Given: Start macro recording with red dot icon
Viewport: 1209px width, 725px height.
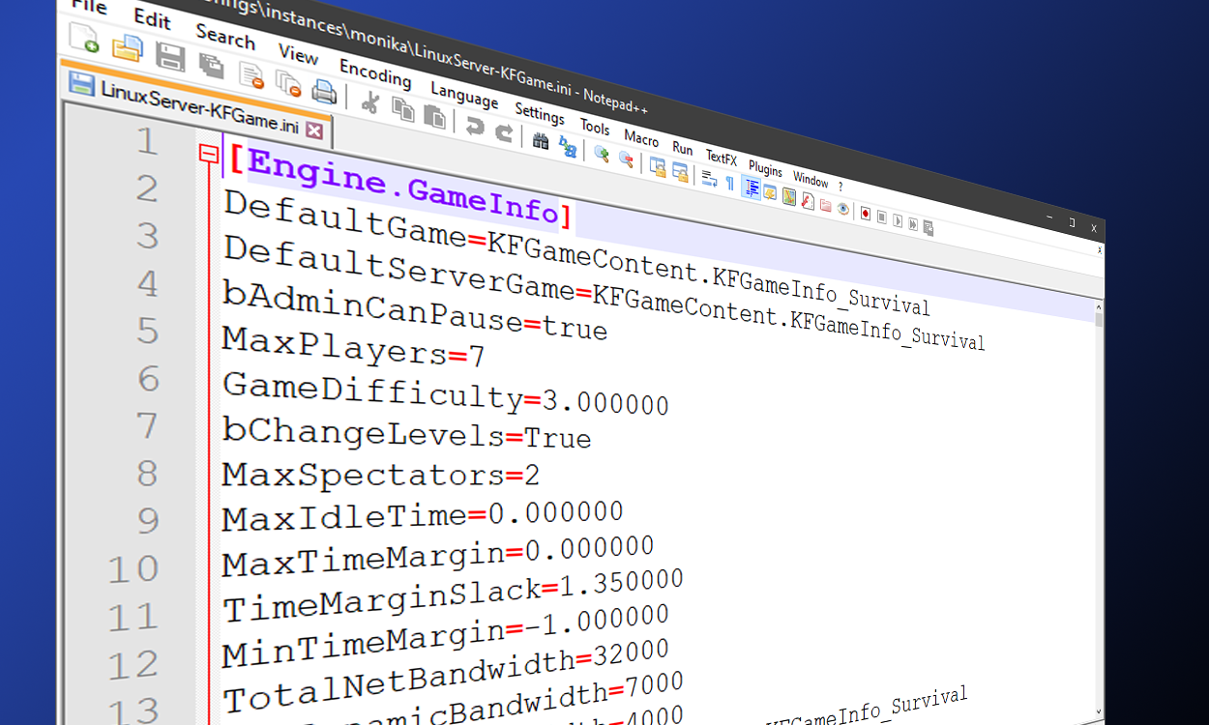Looking at the screenshot, I should 866,214.
